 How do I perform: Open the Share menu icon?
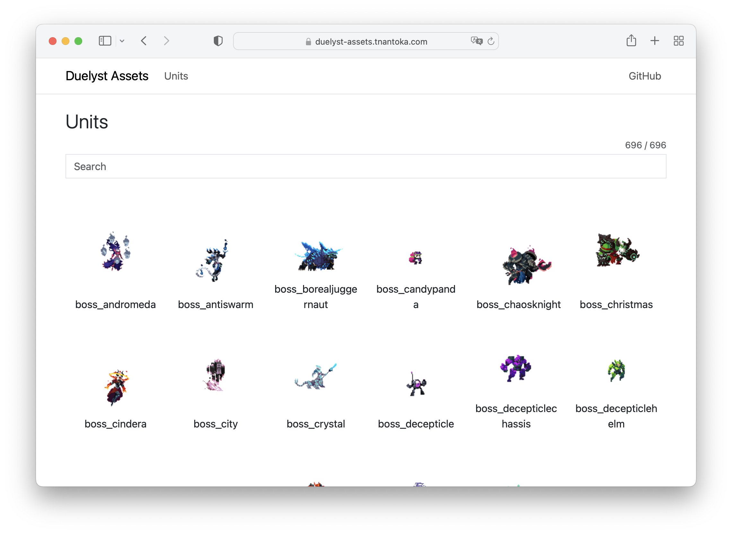pyautogui.click(x=631, y=41)
